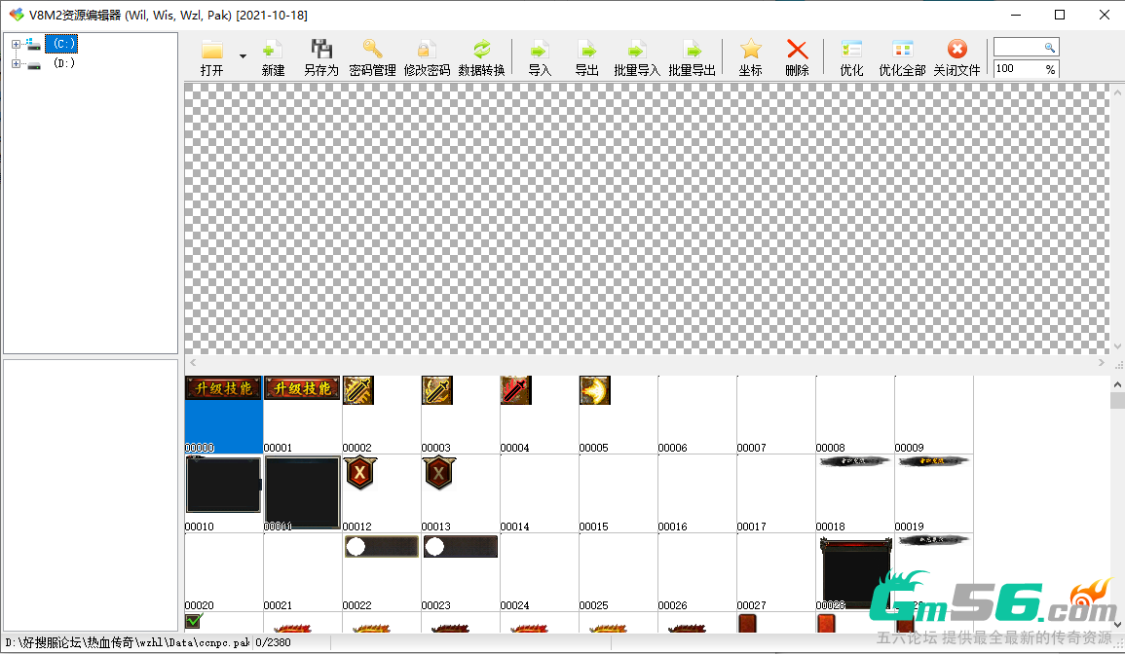
Task: Click the 新建 (New) toolbar icon
Action: coord(272,50)
